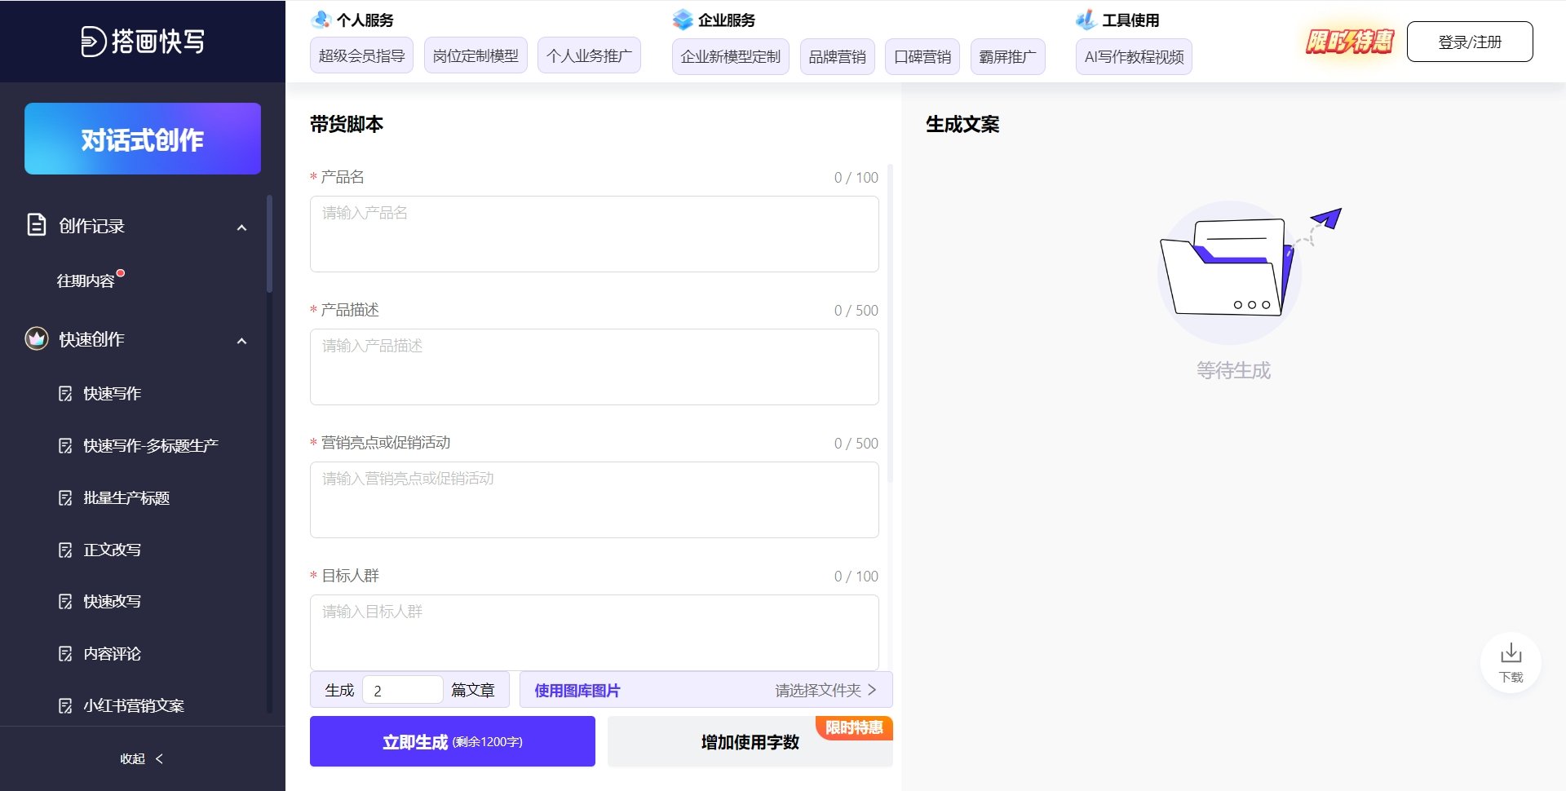Screen dimensions: 1566x791
Task: Open the 请选择文件夹 folder selector
Action: point(825,691)
